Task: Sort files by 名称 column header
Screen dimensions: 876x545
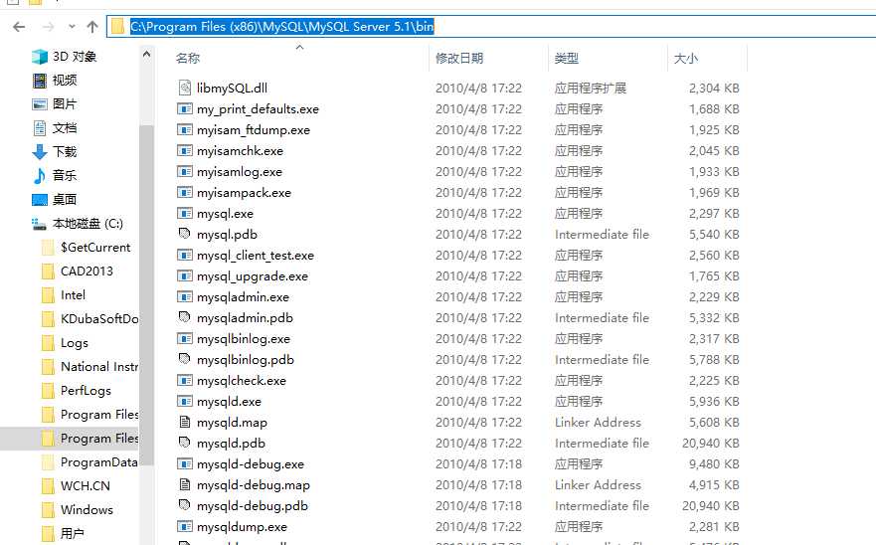Action: (188, 58)
